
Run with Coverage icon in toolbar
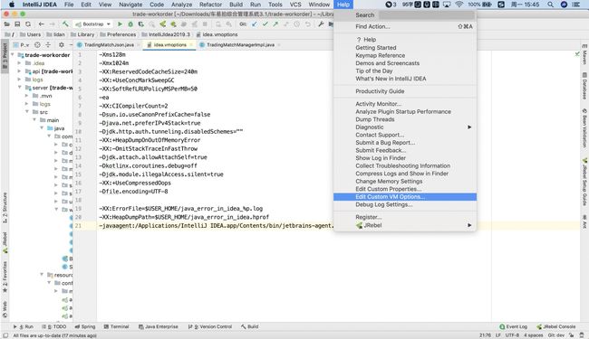[x=140, y=24]
